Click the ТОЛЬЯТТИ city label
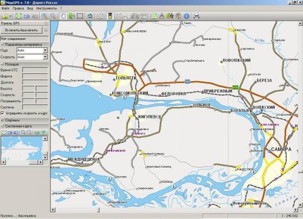 125,78
